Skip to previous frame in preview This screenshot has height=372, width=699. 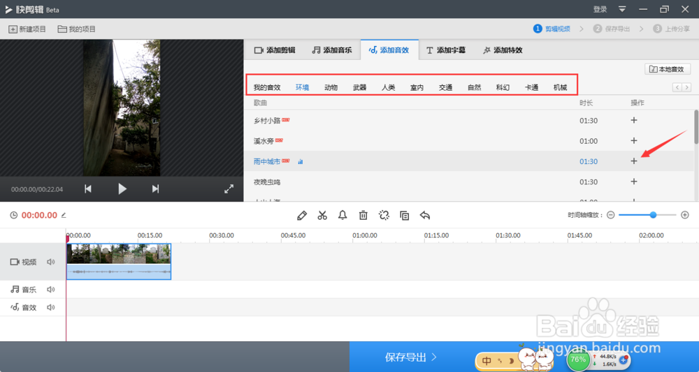[88, 189]
